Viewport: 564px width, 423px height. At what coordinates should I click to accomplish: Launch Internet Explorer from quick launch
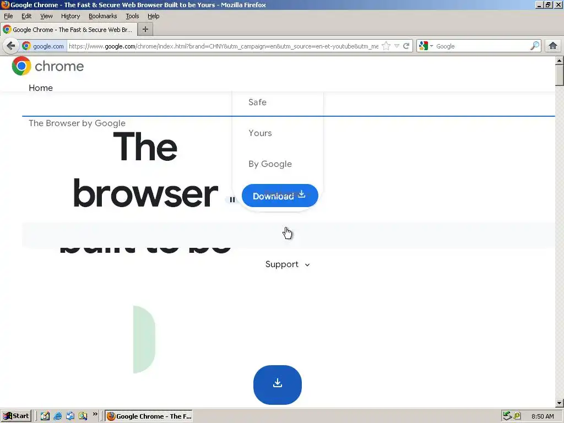click(x=57, y=416)
